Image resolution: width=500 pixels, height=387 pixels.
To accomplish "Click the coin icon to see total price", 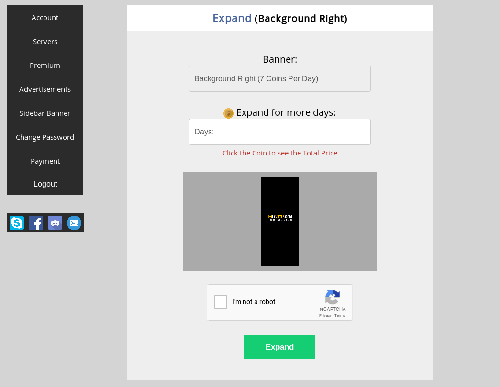I will pos(229,113).
